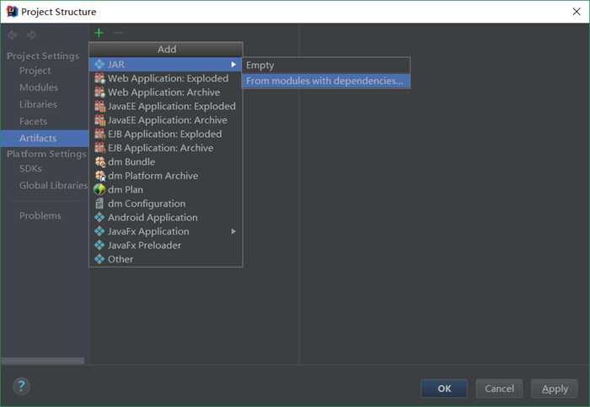Screen dimensions: 590x407
Task: Click the JavaFx Application icon
Action: [99, 231]
